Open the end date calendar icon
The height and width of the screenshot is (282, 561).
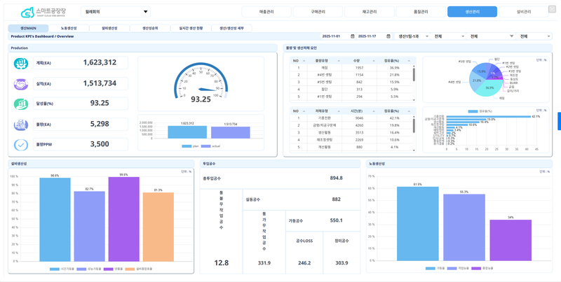point(388,36)
